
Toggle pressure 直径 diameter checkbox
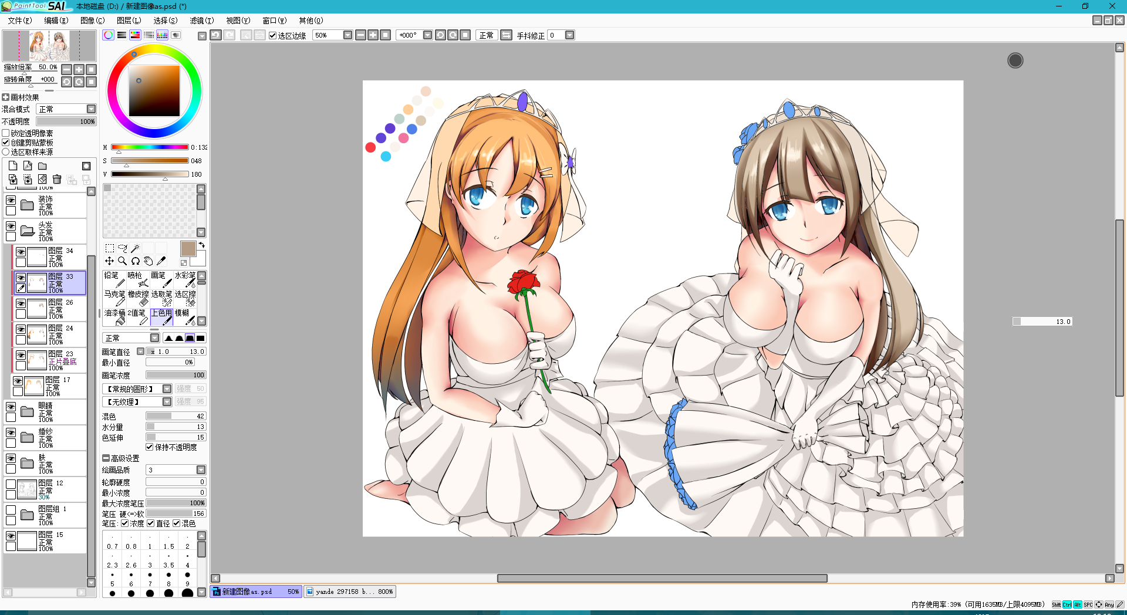(x=151, y=523)
